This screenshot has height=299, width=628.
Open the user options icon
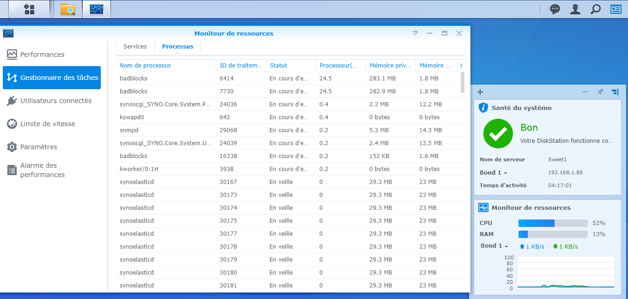pyautogui.click(x=575, y=9)
